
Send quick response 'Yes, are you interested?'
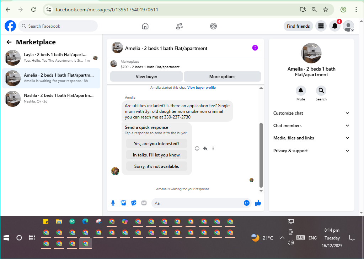pos(157,144)
